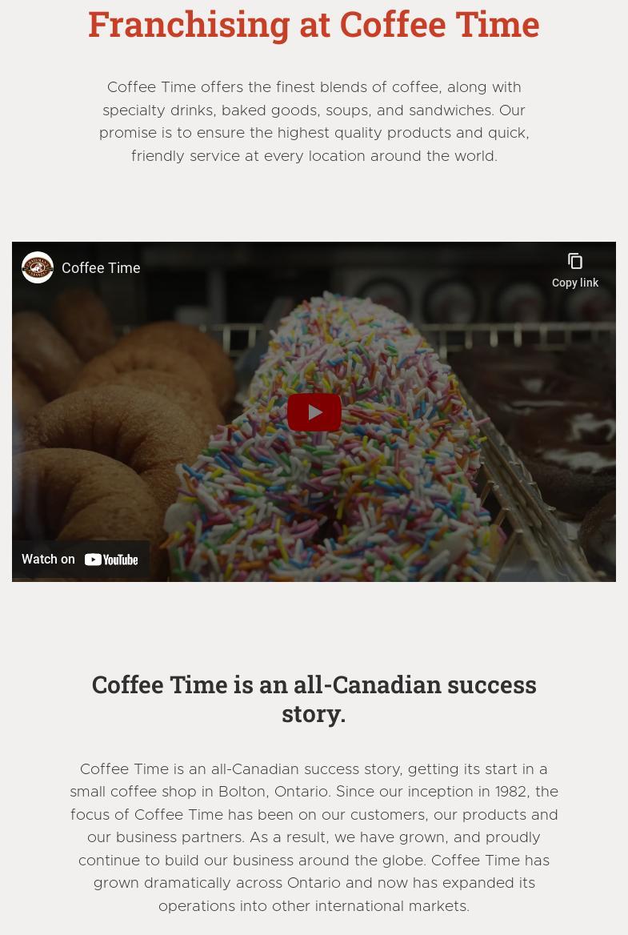Click the Coffee Time video title
This screenshot has height=935, width=628.
tap(101, 267)
